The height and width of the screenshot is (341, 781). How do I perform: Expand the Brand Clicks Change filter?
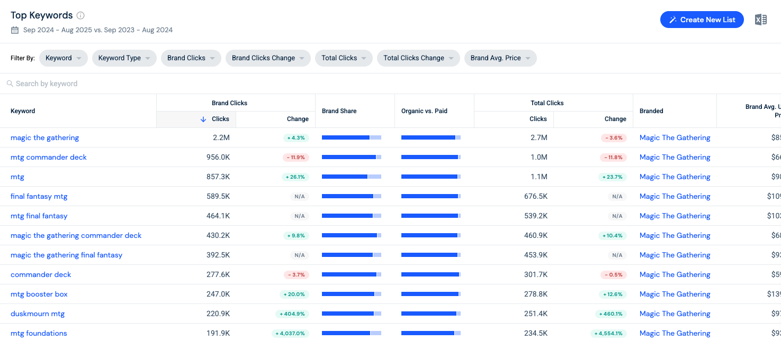[x=268, y=58]
